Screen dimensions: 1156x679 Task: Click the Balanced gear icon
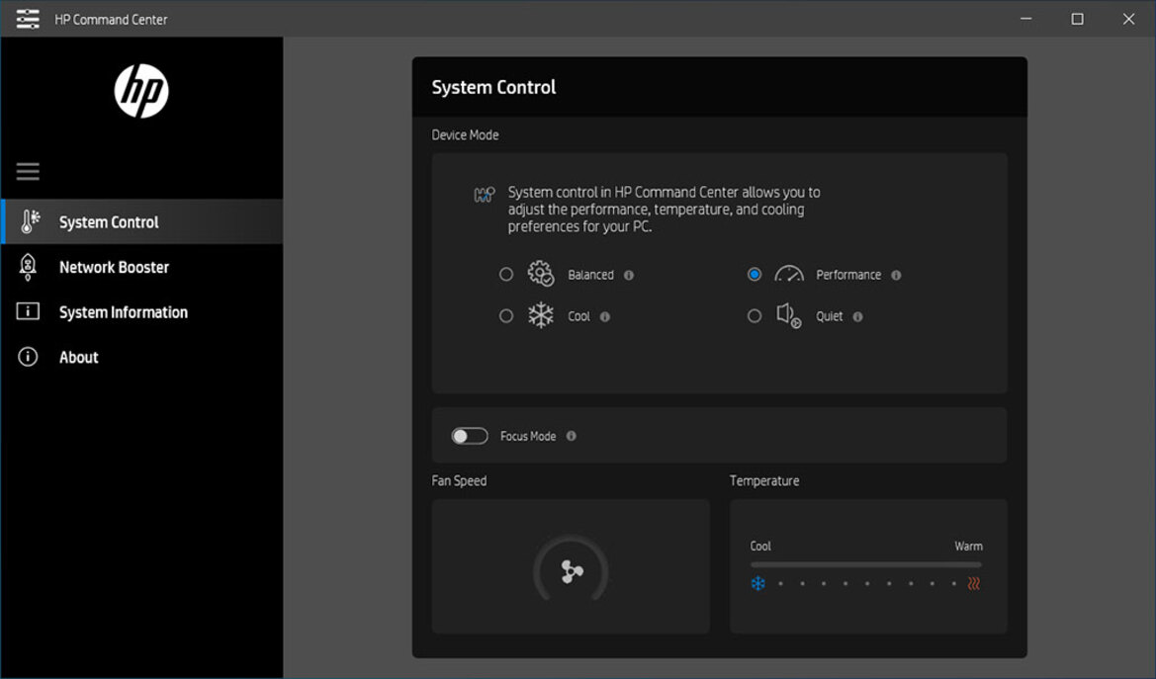pyautogui.click(x=540, y=274)
